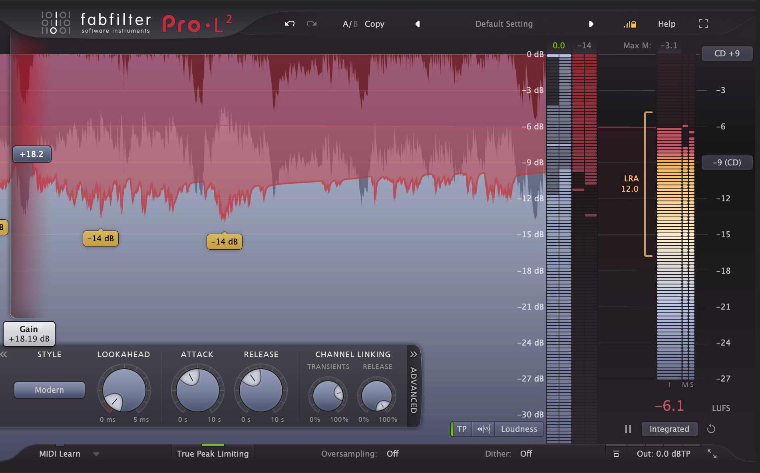Click the second -14 dB peak label
The width and height of the screenshot is (760, 473).
coord(225,242)
